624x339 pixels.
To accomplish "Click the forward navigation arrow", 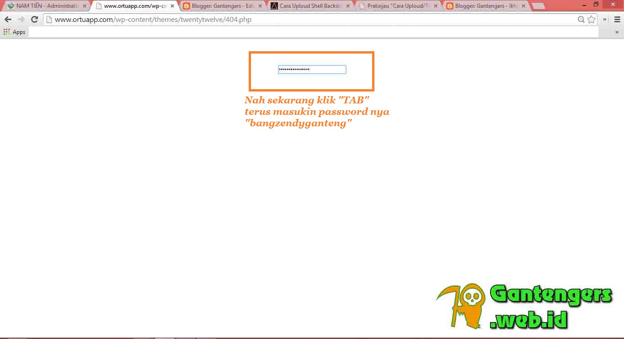I will click(21, 19).
